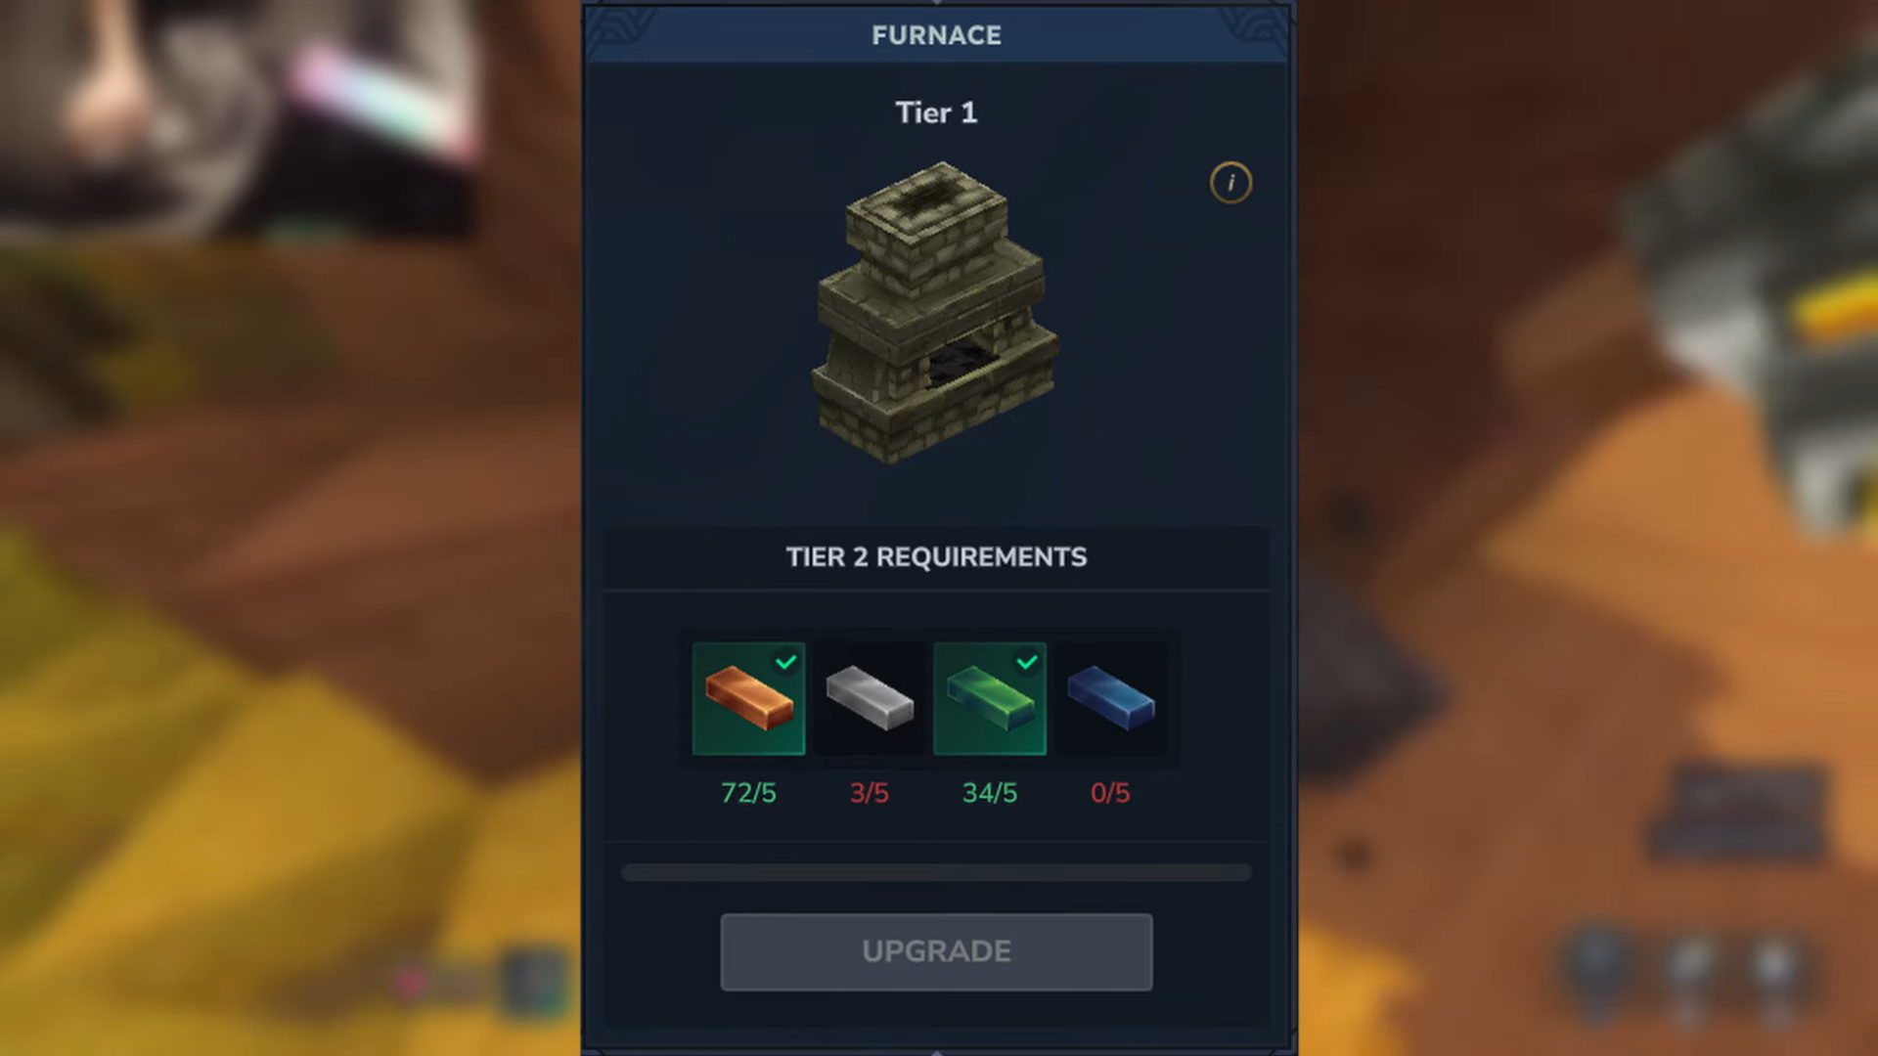The height and width of the screenshot is (1056, 1878).
Task: Click the 72/5 copper count label
Action: coord(748,793)
